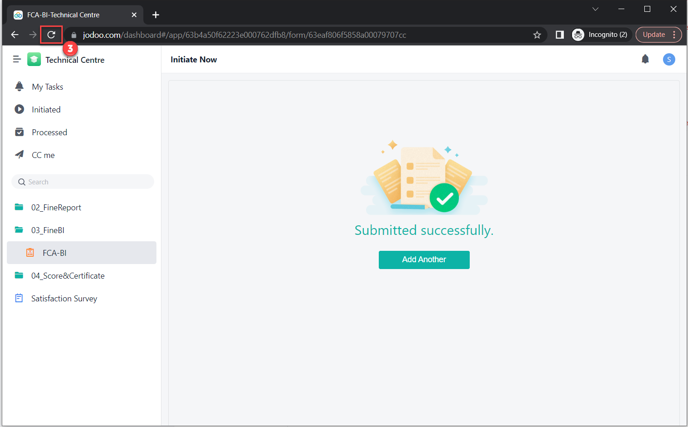The width and height of the screenshot is (688, 427).
Task: Click inside the sidebar Search field
Action: pyautogui.click(x=82, y=181)
